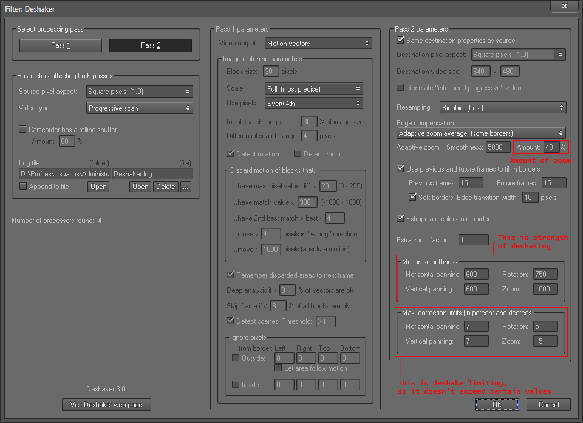Open Video output Motion vectors dropdown
Screen dimensions: 583x423
point(318,44)
